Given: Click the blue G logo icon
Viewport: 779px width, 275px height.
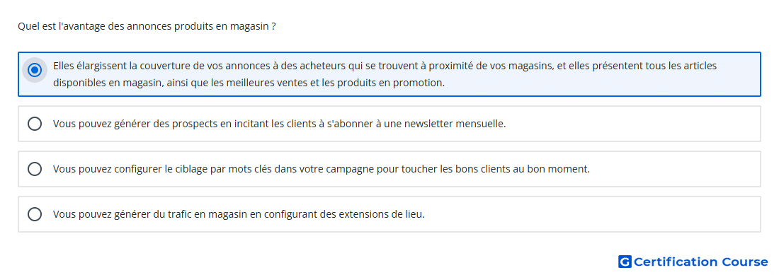Looking at the screenshot, I should [625, 262].
